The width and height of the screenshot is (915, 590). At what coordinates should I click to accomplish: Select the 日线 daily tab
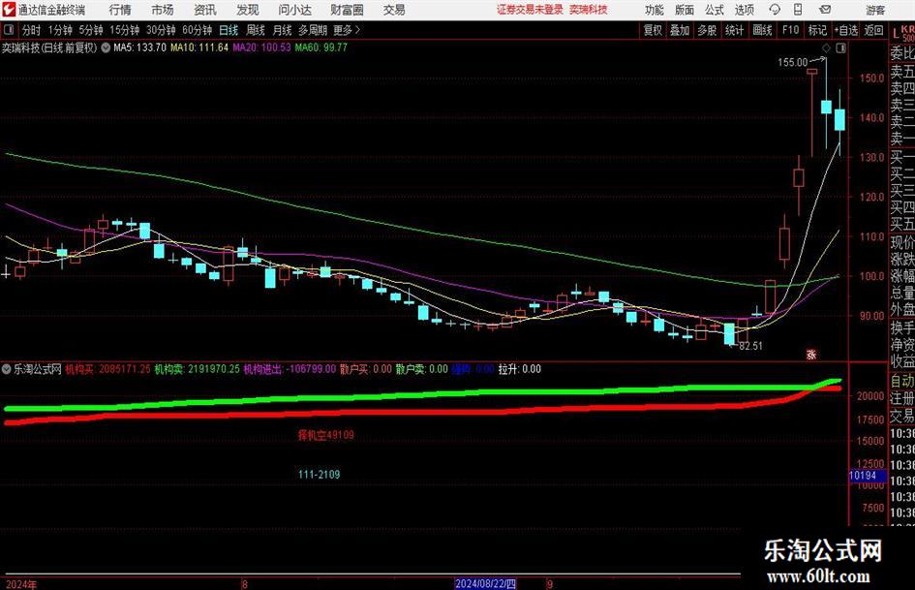pyautogui.click(x=229, y=30)
